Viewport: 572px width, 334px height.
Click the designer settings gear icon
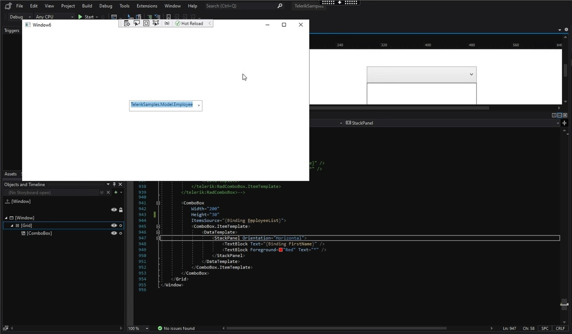566,30
